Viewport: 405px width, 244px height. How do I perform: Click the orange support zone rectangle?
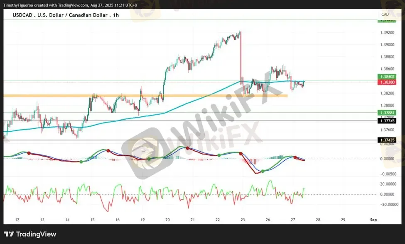[x=145, y=96]
